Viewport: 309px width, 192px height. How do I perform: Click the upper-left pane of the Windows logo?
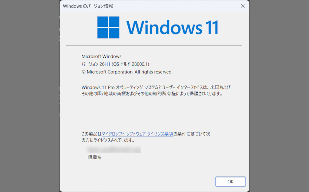tap(103, 22)
